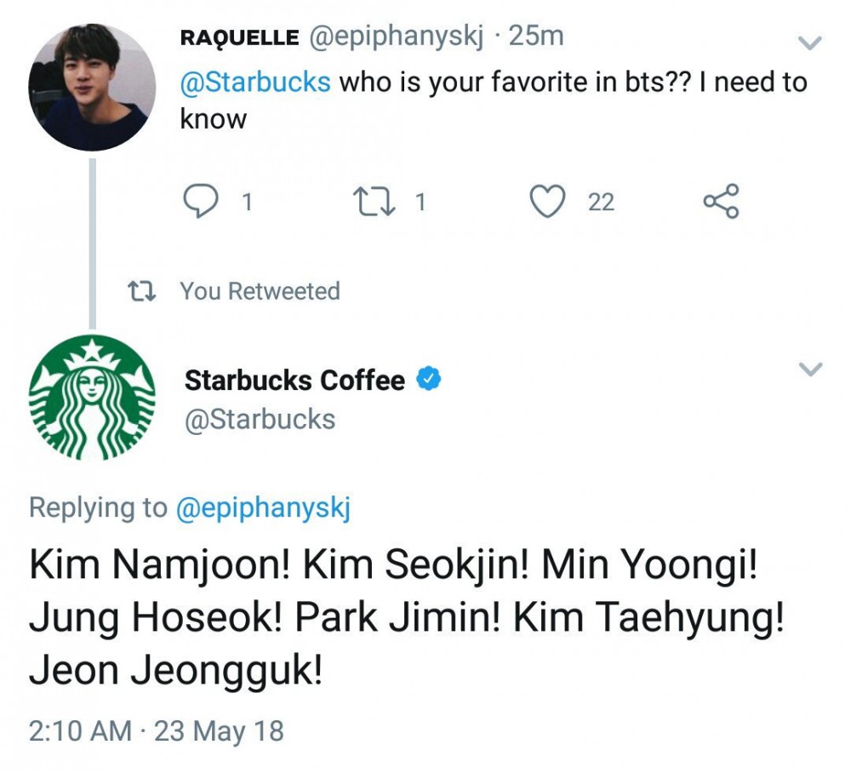Like the tweet with the heart icon
Viewport: 851px width, 773px height.
549,202
